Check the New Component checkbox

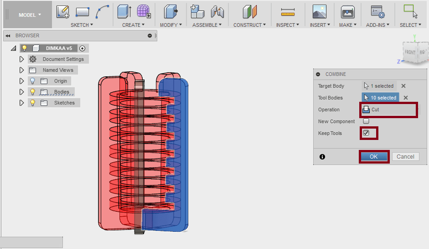(x=366, y=121)
